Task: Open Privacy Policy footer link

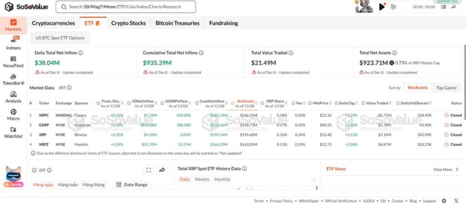Action: point(281,201)
